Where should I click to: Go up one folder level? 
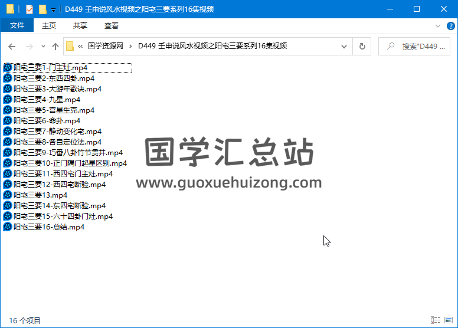click(x=55, y=47)
